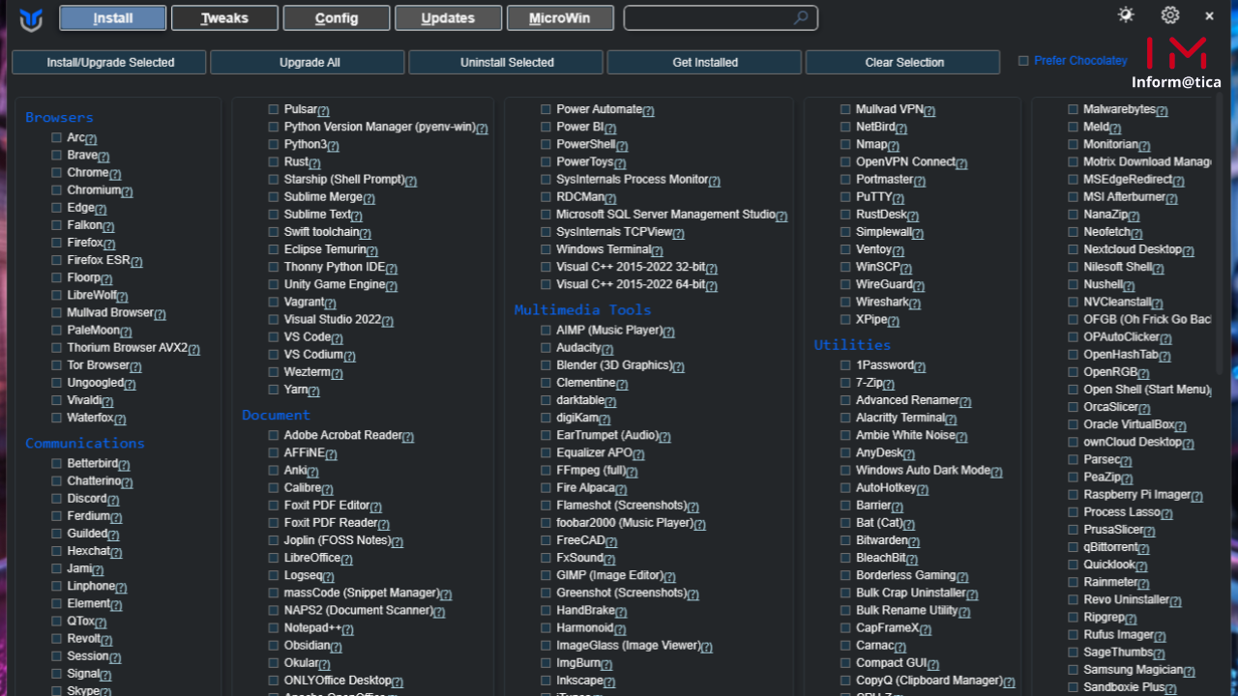Click the Document category heading
The image size is (1238, 696).
click(x=276, y=415)
